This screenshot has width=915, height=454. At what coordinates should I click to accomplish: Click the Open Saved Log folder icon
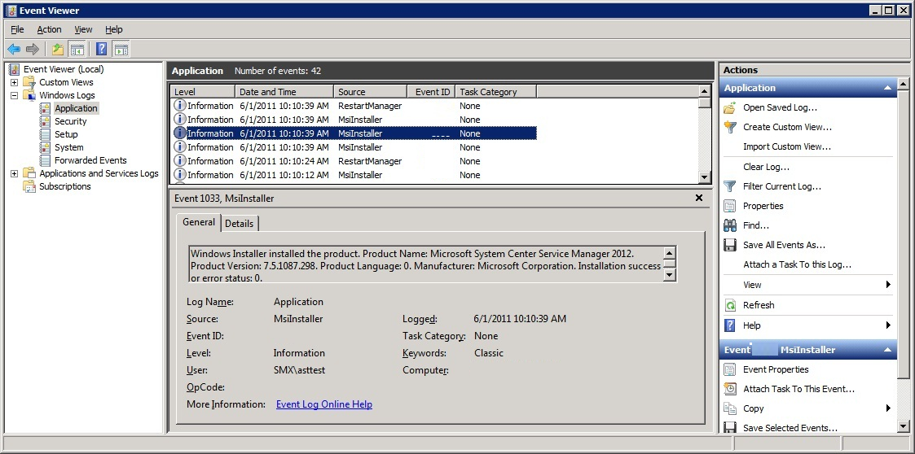[x=730, y=108]
